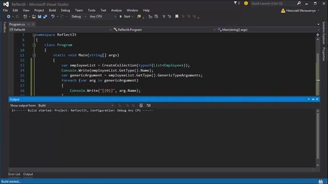Viewport: 328px width, 184px height.
Task: Open the Toolbox side panel tab
Action: (5, 27)
